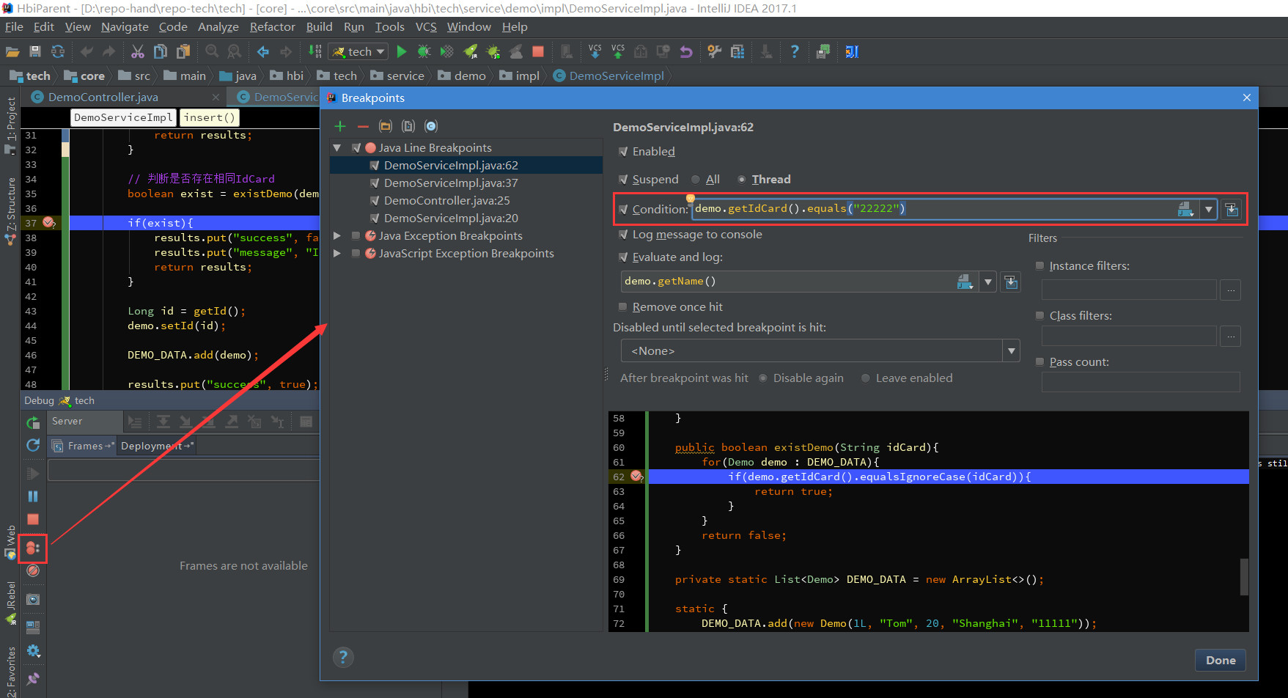The width and height of the screenshot is (1288, 698).
Task: Click the help question mark in dialog
Action: [x=343, y=657]
